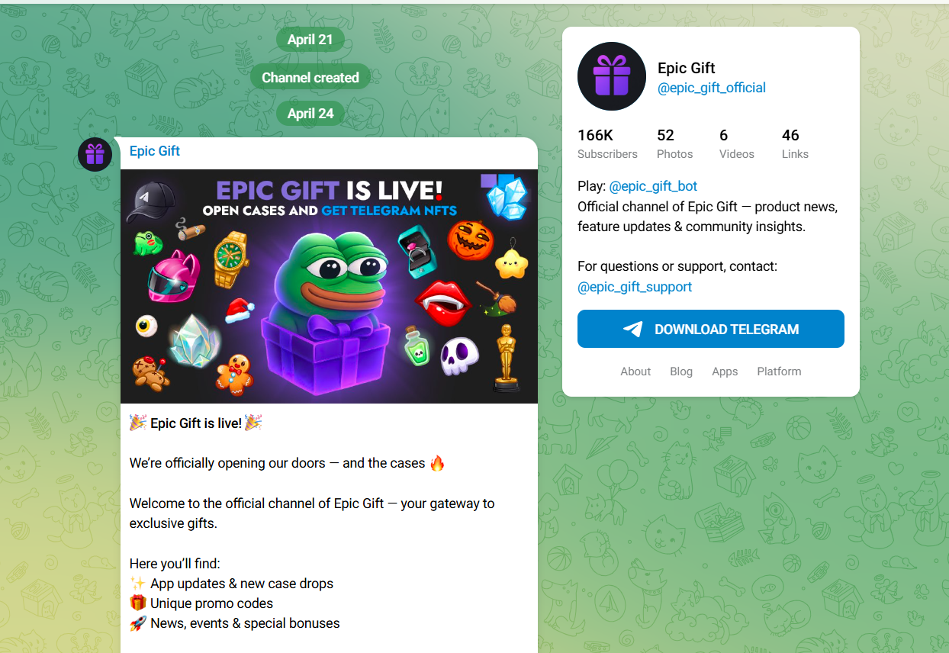Open the About footer link

635,372
